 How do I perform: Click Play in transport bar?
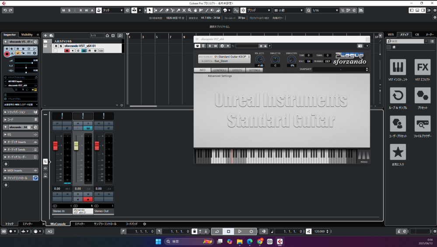pos(240,231)
